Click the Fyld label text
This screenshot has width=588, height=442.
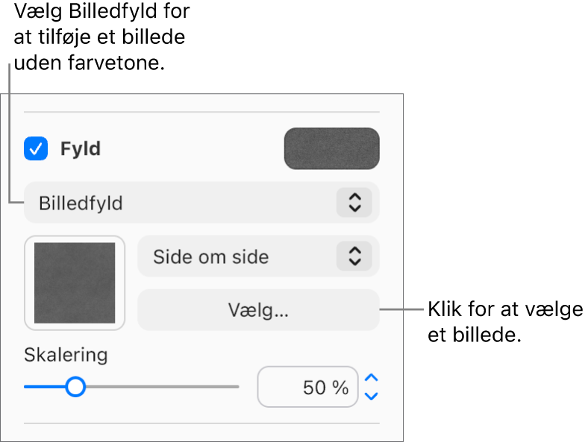[81, 149]
